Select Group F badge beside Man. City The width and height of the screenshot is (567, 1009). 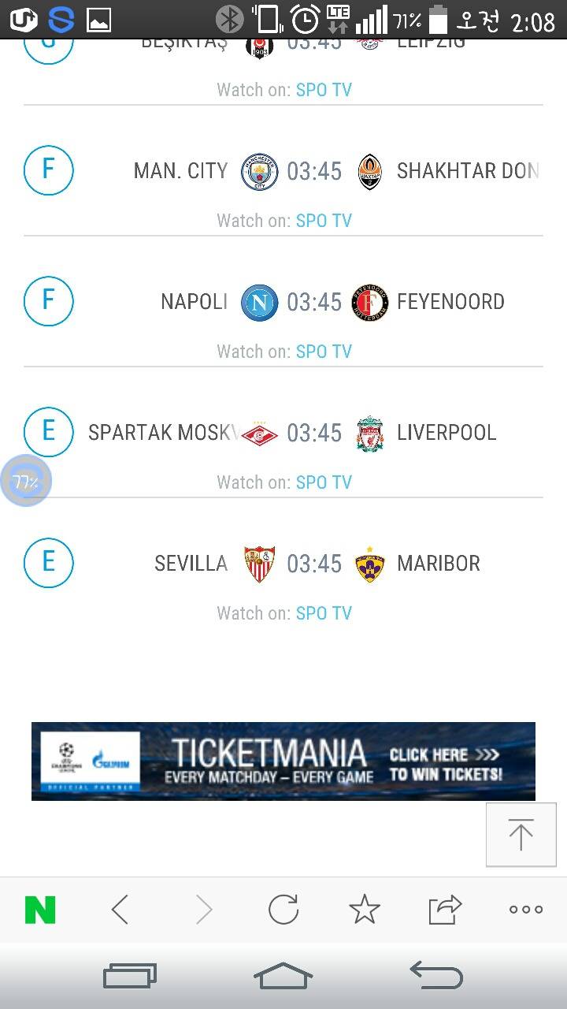point(48,170)
